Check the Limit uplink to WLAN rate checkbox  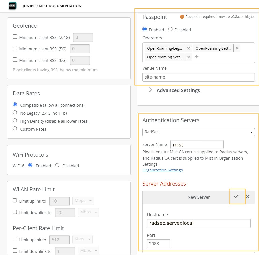point(15,200)
